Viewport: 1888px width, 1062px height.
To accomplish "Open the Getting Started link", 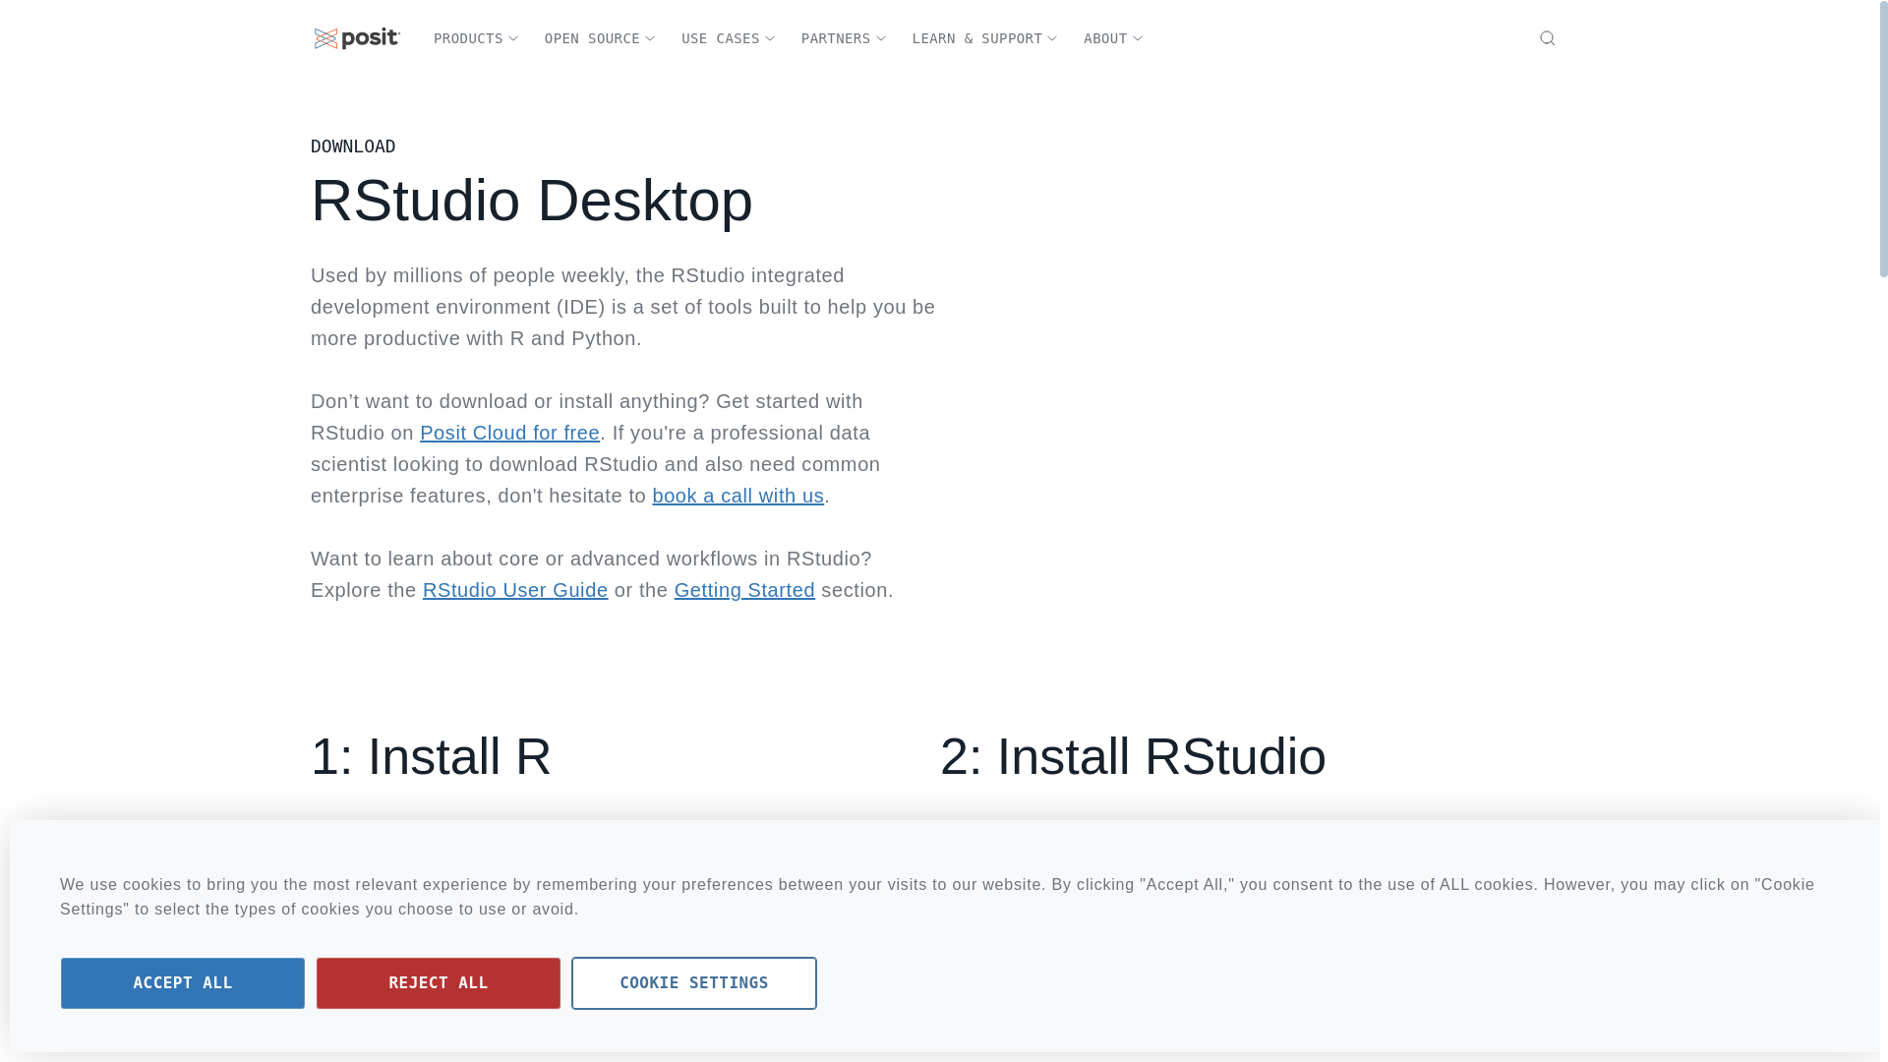I will tap(744, 590).
